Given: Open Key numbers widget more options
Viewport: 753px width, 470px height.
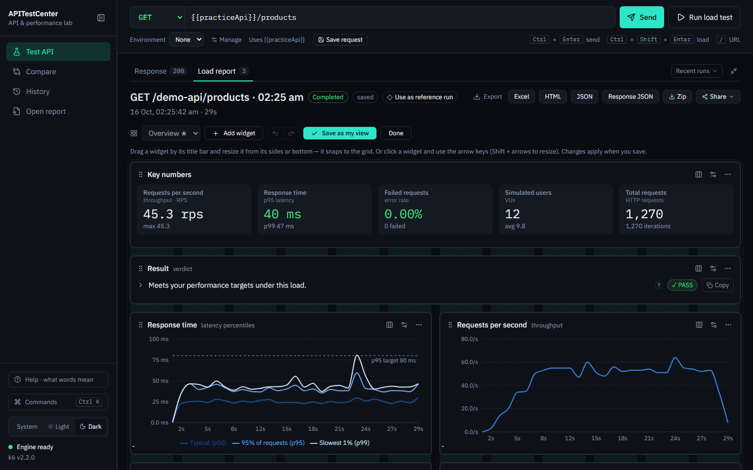Looking at the screenshot, I should click(x=728, y=174).
